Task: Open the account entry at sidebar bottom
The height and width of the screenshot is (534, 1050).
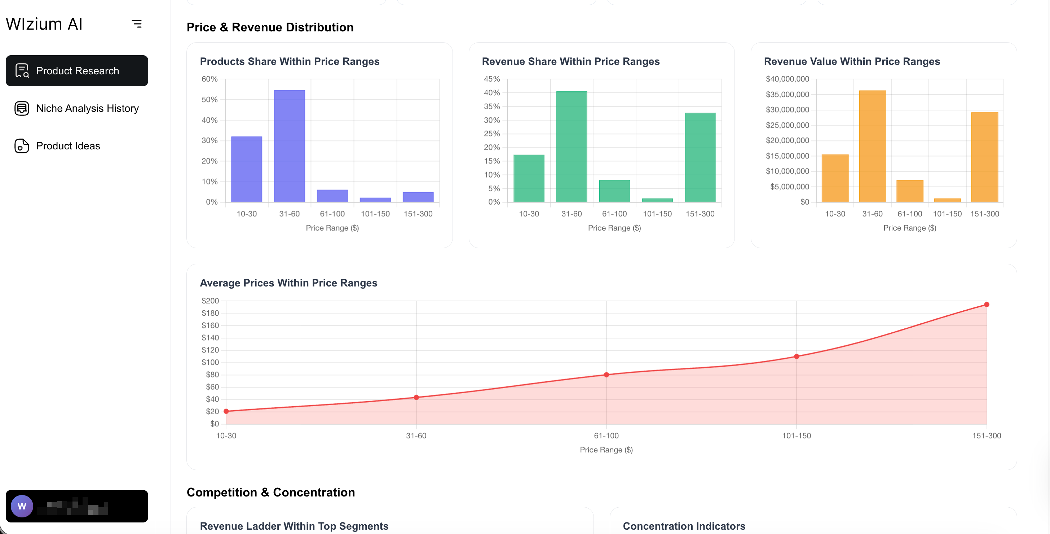Action: pyautogui.click(x=77, y=506)
